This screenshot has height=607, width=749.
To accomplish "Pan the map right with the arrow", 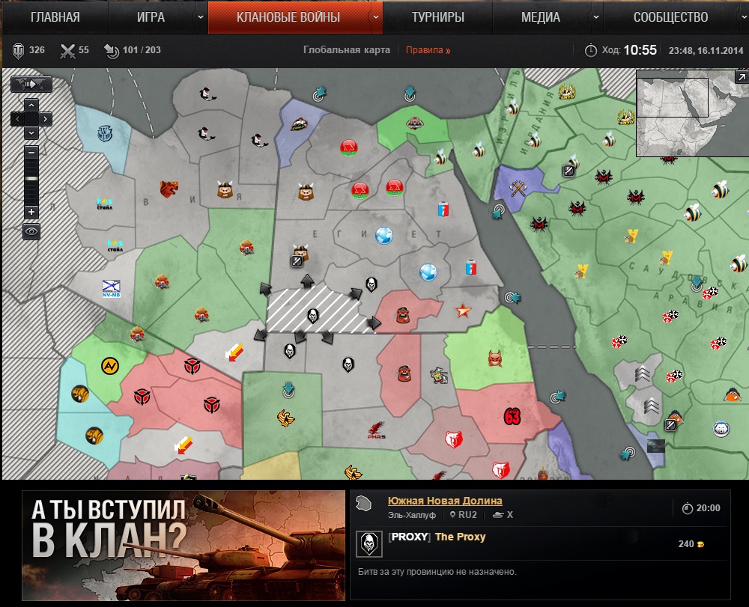I will [x=46, y=119].
